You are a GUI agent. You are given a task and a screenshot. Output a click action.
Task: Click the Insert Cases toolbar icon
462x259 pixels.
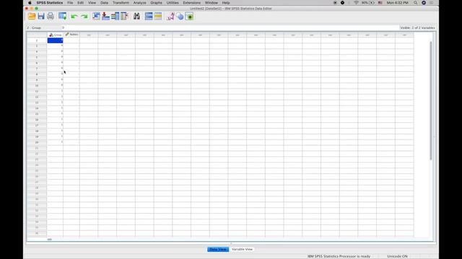(x=149, y=16)
